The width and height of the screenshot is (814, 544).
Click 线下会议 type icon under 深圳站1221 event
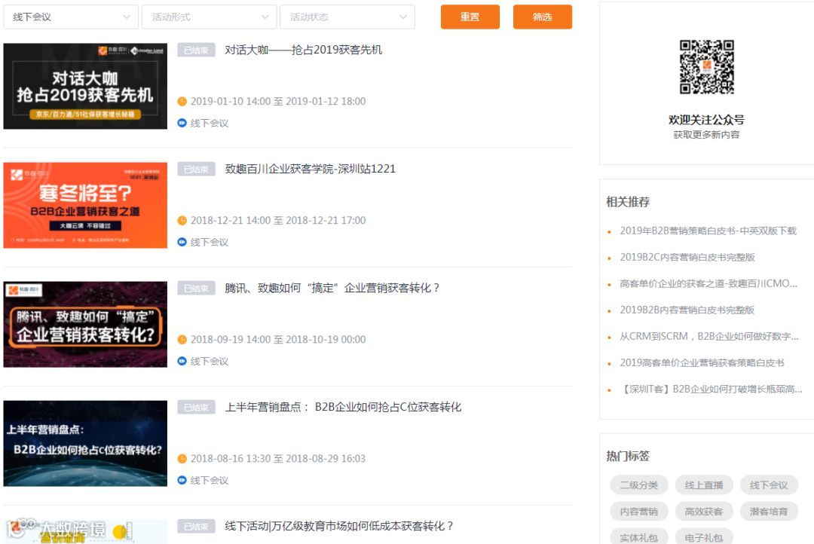(182, 242)
